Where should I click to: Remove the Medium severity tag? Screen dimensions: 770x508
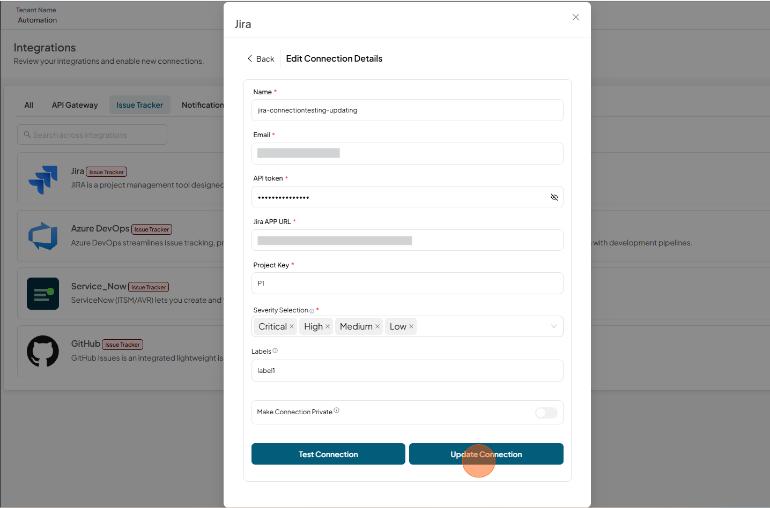coord(377,326)
